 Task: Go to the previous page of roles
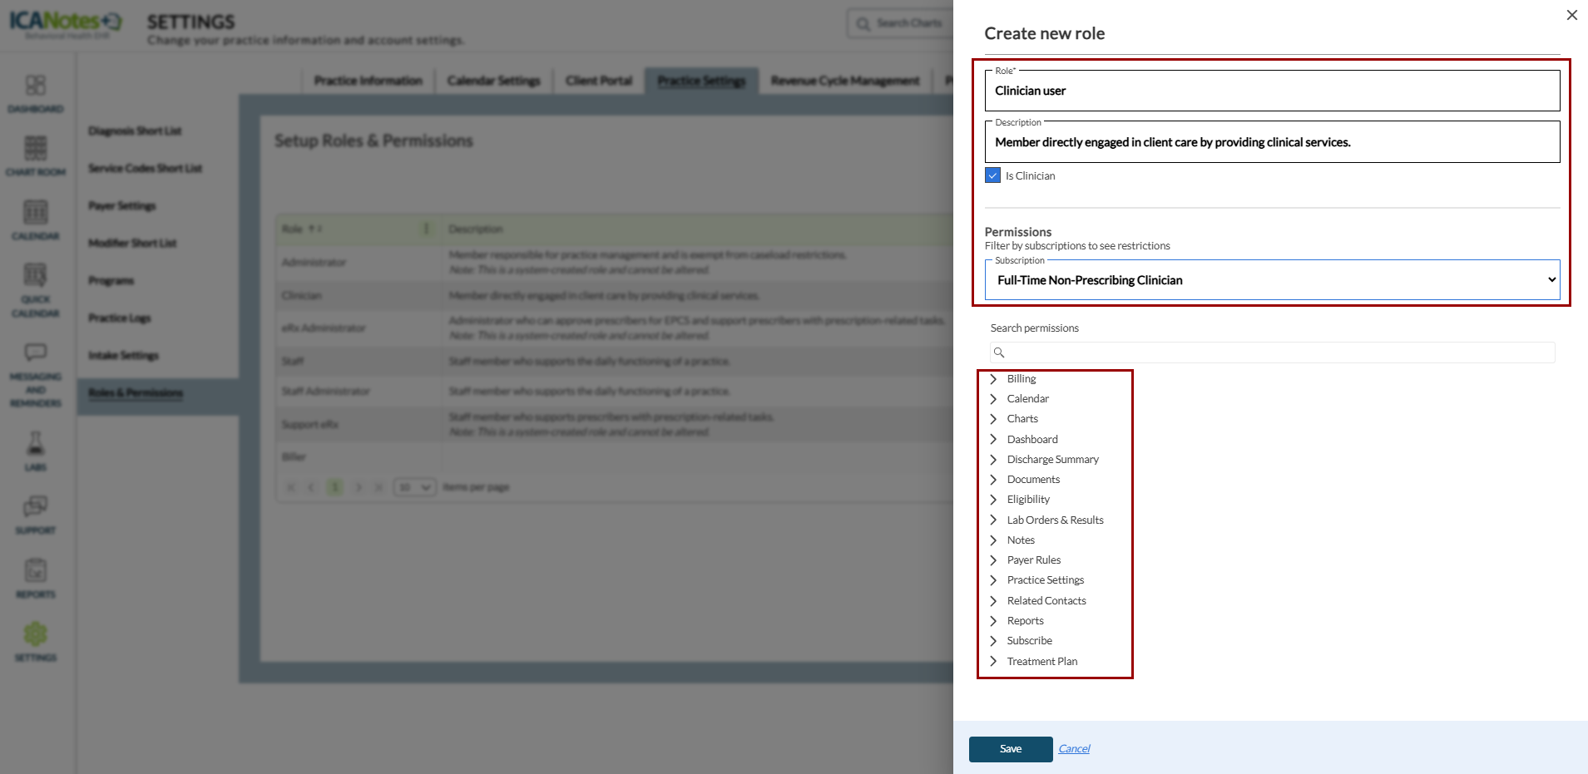(x=311, y=487)
